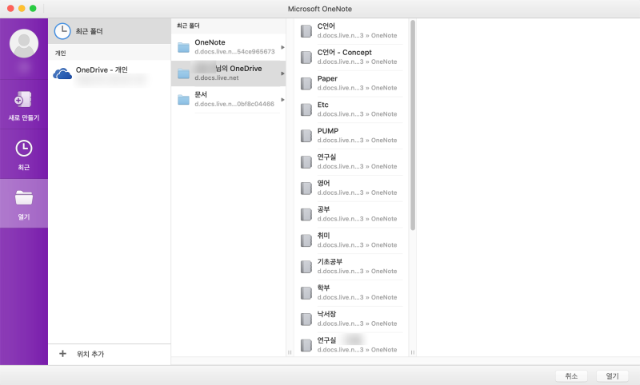Open the Recent (최근) clock icon in sidebar
Viewport: 640px width, 385px height.
pyautogui.click(x=24, y=149)
